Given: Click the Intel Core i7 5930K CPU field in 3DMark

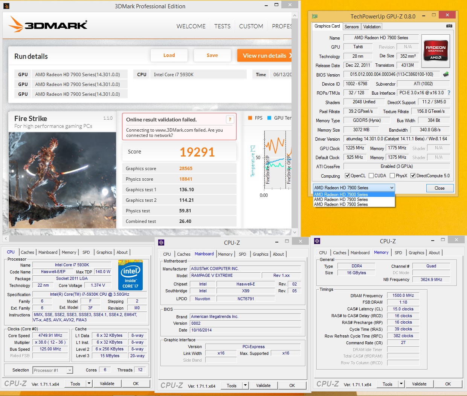Looking at the screenshot, I should coord(199,74).
